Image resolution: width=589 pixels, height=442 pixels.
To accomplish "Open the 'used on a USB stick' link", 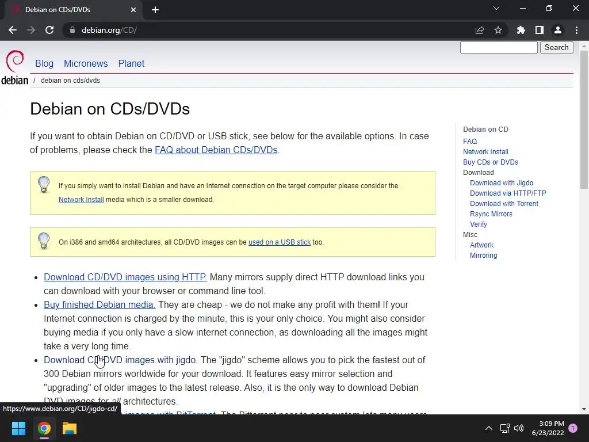I will 280,242.
